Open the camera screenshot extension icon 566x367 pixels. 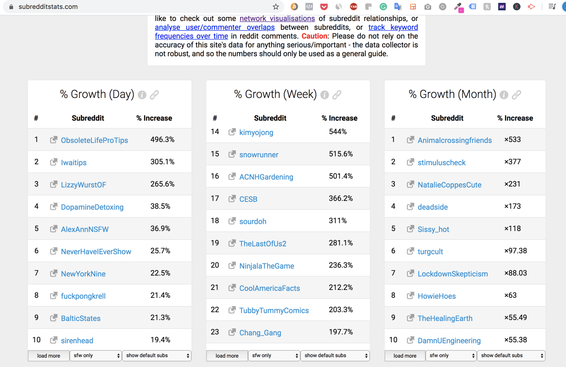tap(427, 6)
